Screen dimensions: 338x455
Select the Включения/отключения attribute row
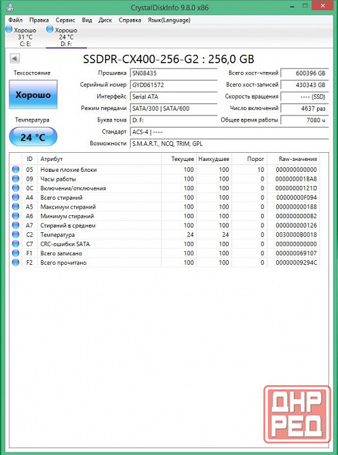pos(165,188)
